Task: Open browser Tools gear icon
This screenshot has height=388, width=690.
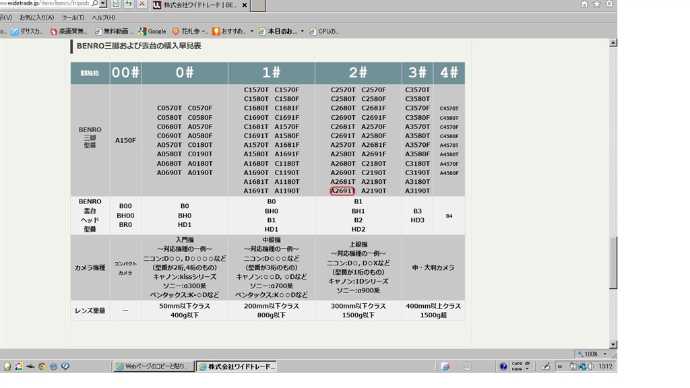Action: click(609, 4)
